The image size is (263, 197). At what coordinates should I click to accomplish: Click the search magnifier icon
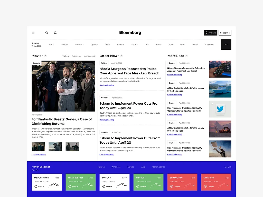tap(47, 33)
